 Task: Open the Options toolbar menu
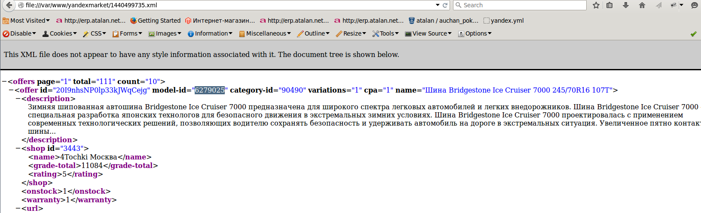(x=474, y=33)
